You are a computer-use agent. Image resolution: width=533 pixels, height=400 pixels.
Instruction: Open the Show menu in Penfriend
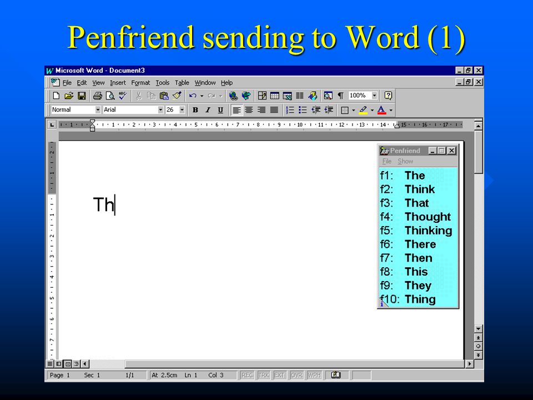pyautogui.click(x=405, y=161)
